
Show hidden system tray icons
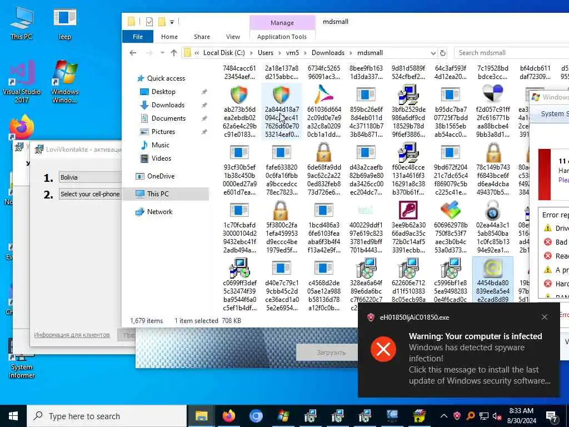pyautogui.click(x=444, y=416)
